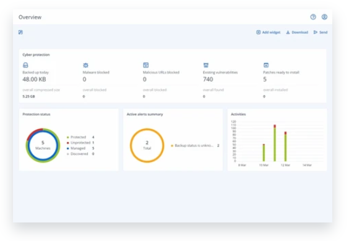Click the 740 Existing vulnerabilities value
Screen dimensions: 349x241
coord(208,79)
